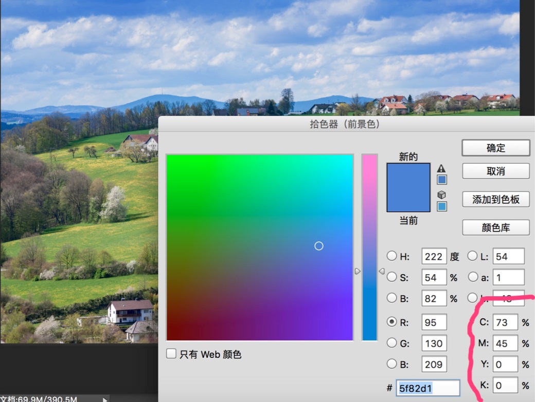
Task: Click the S value field showing 54
Action: click(434, 277)
